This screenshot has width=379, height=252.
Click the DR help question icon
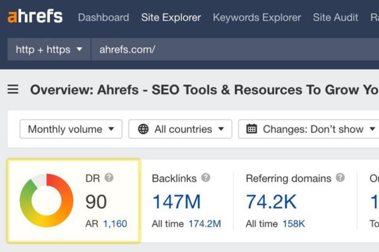click(109, 178)
